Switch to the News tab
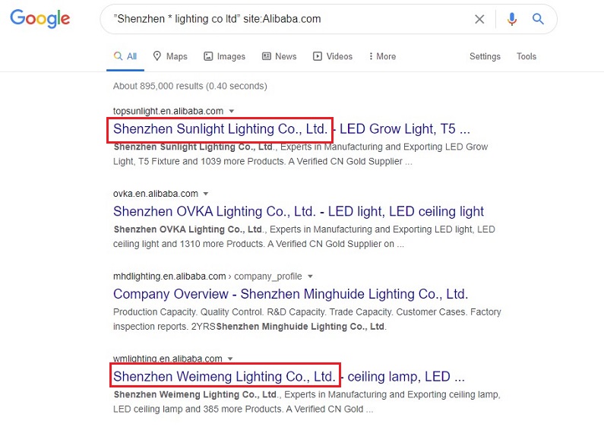 click(x=279, y=56)
